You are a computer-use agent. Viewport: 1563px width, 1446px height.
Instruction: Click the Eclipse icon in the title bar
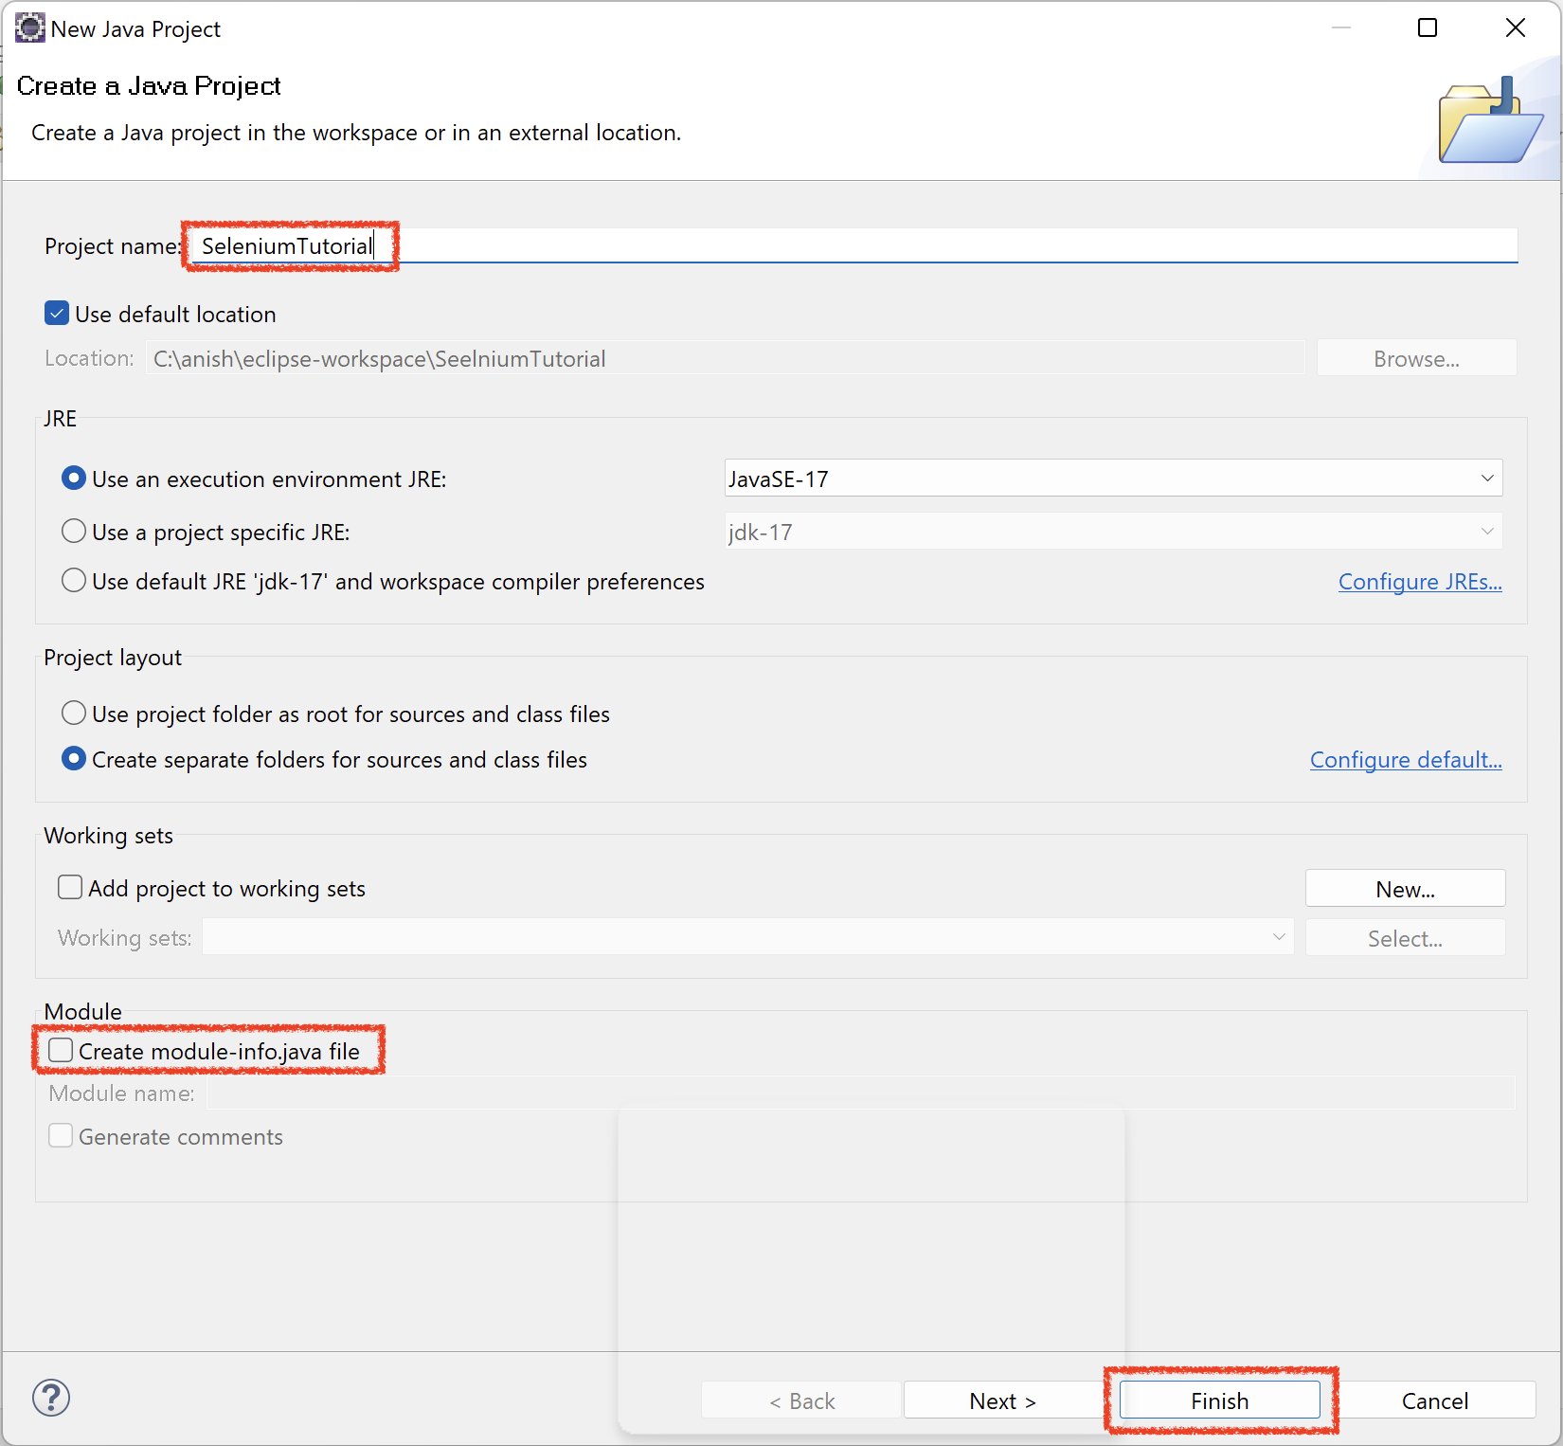click(x=29, y=28)
